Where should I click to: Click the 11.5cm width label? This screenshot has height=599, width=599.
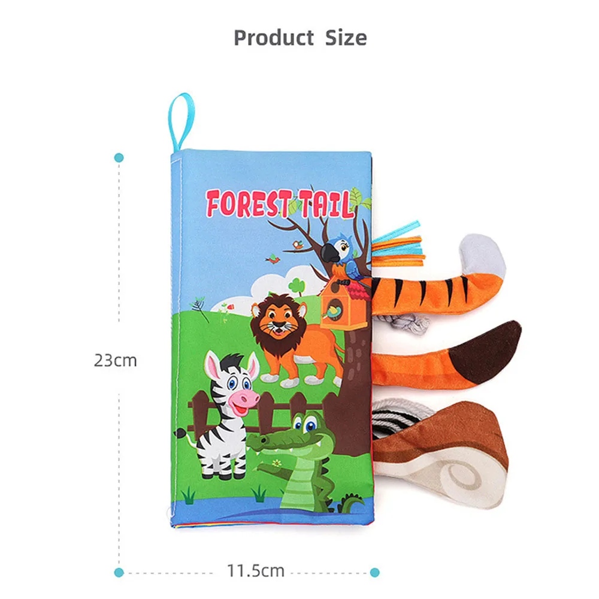256,571
